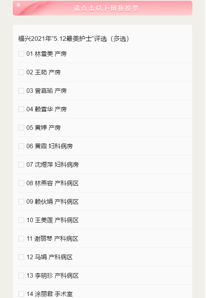The width and height of the screenshot is (206, 298).
Task: Click the poll title 福兴2021年最美护士评选
Action: point(74,38)
